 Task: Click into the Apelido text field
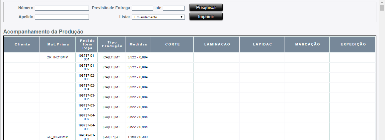point(62,17)
